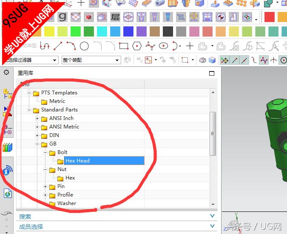Select the line sketch tool
The image size is (287, 234).
coord(58,46)
